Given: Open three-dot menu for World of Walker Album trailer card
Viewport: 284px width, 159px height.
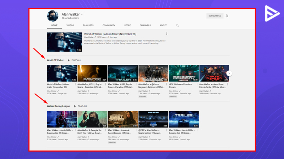Looking at the screenshot, I should 75,84.
